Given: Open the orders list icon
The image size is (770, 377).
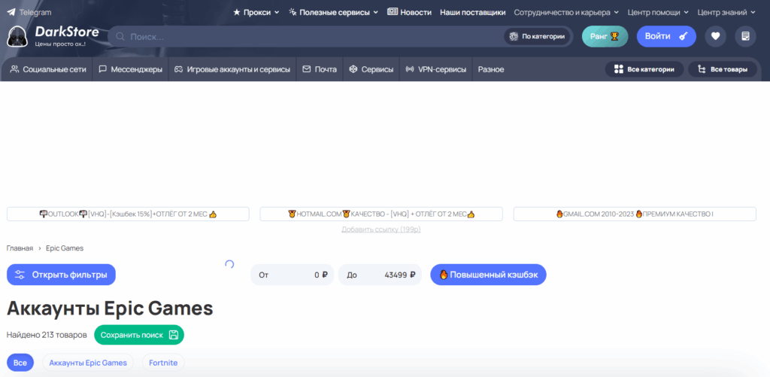Looking at the screenshot, I should (x=745, y=36).
